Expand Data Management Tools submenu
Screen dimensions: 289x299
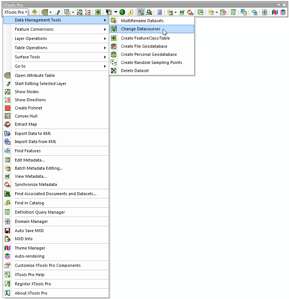pos(56,20)
